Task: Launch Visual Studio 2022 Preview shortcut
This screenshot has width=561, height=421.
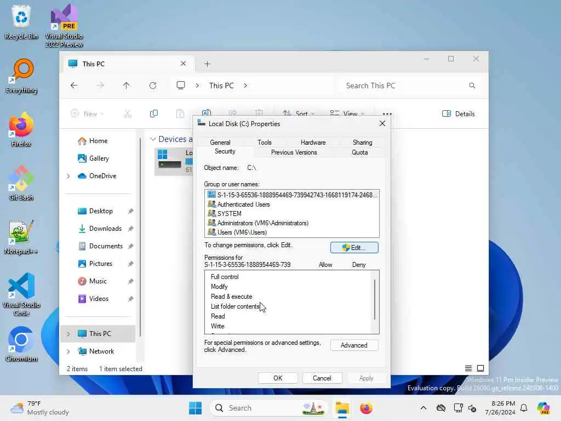Action: coord(64,26)
